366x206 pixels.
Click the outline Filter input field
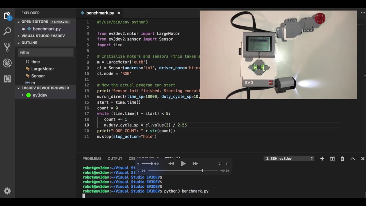coord(46,52)
